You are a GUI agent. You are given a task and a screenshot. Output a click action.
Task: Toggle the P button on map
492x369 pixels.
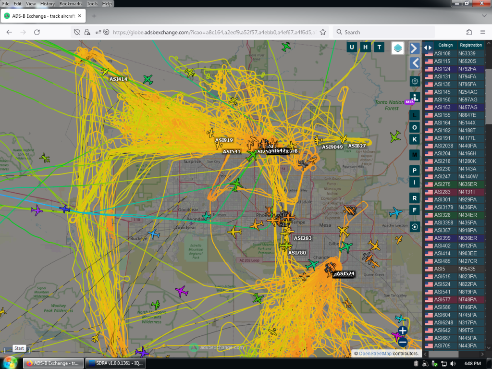point(415,171)
